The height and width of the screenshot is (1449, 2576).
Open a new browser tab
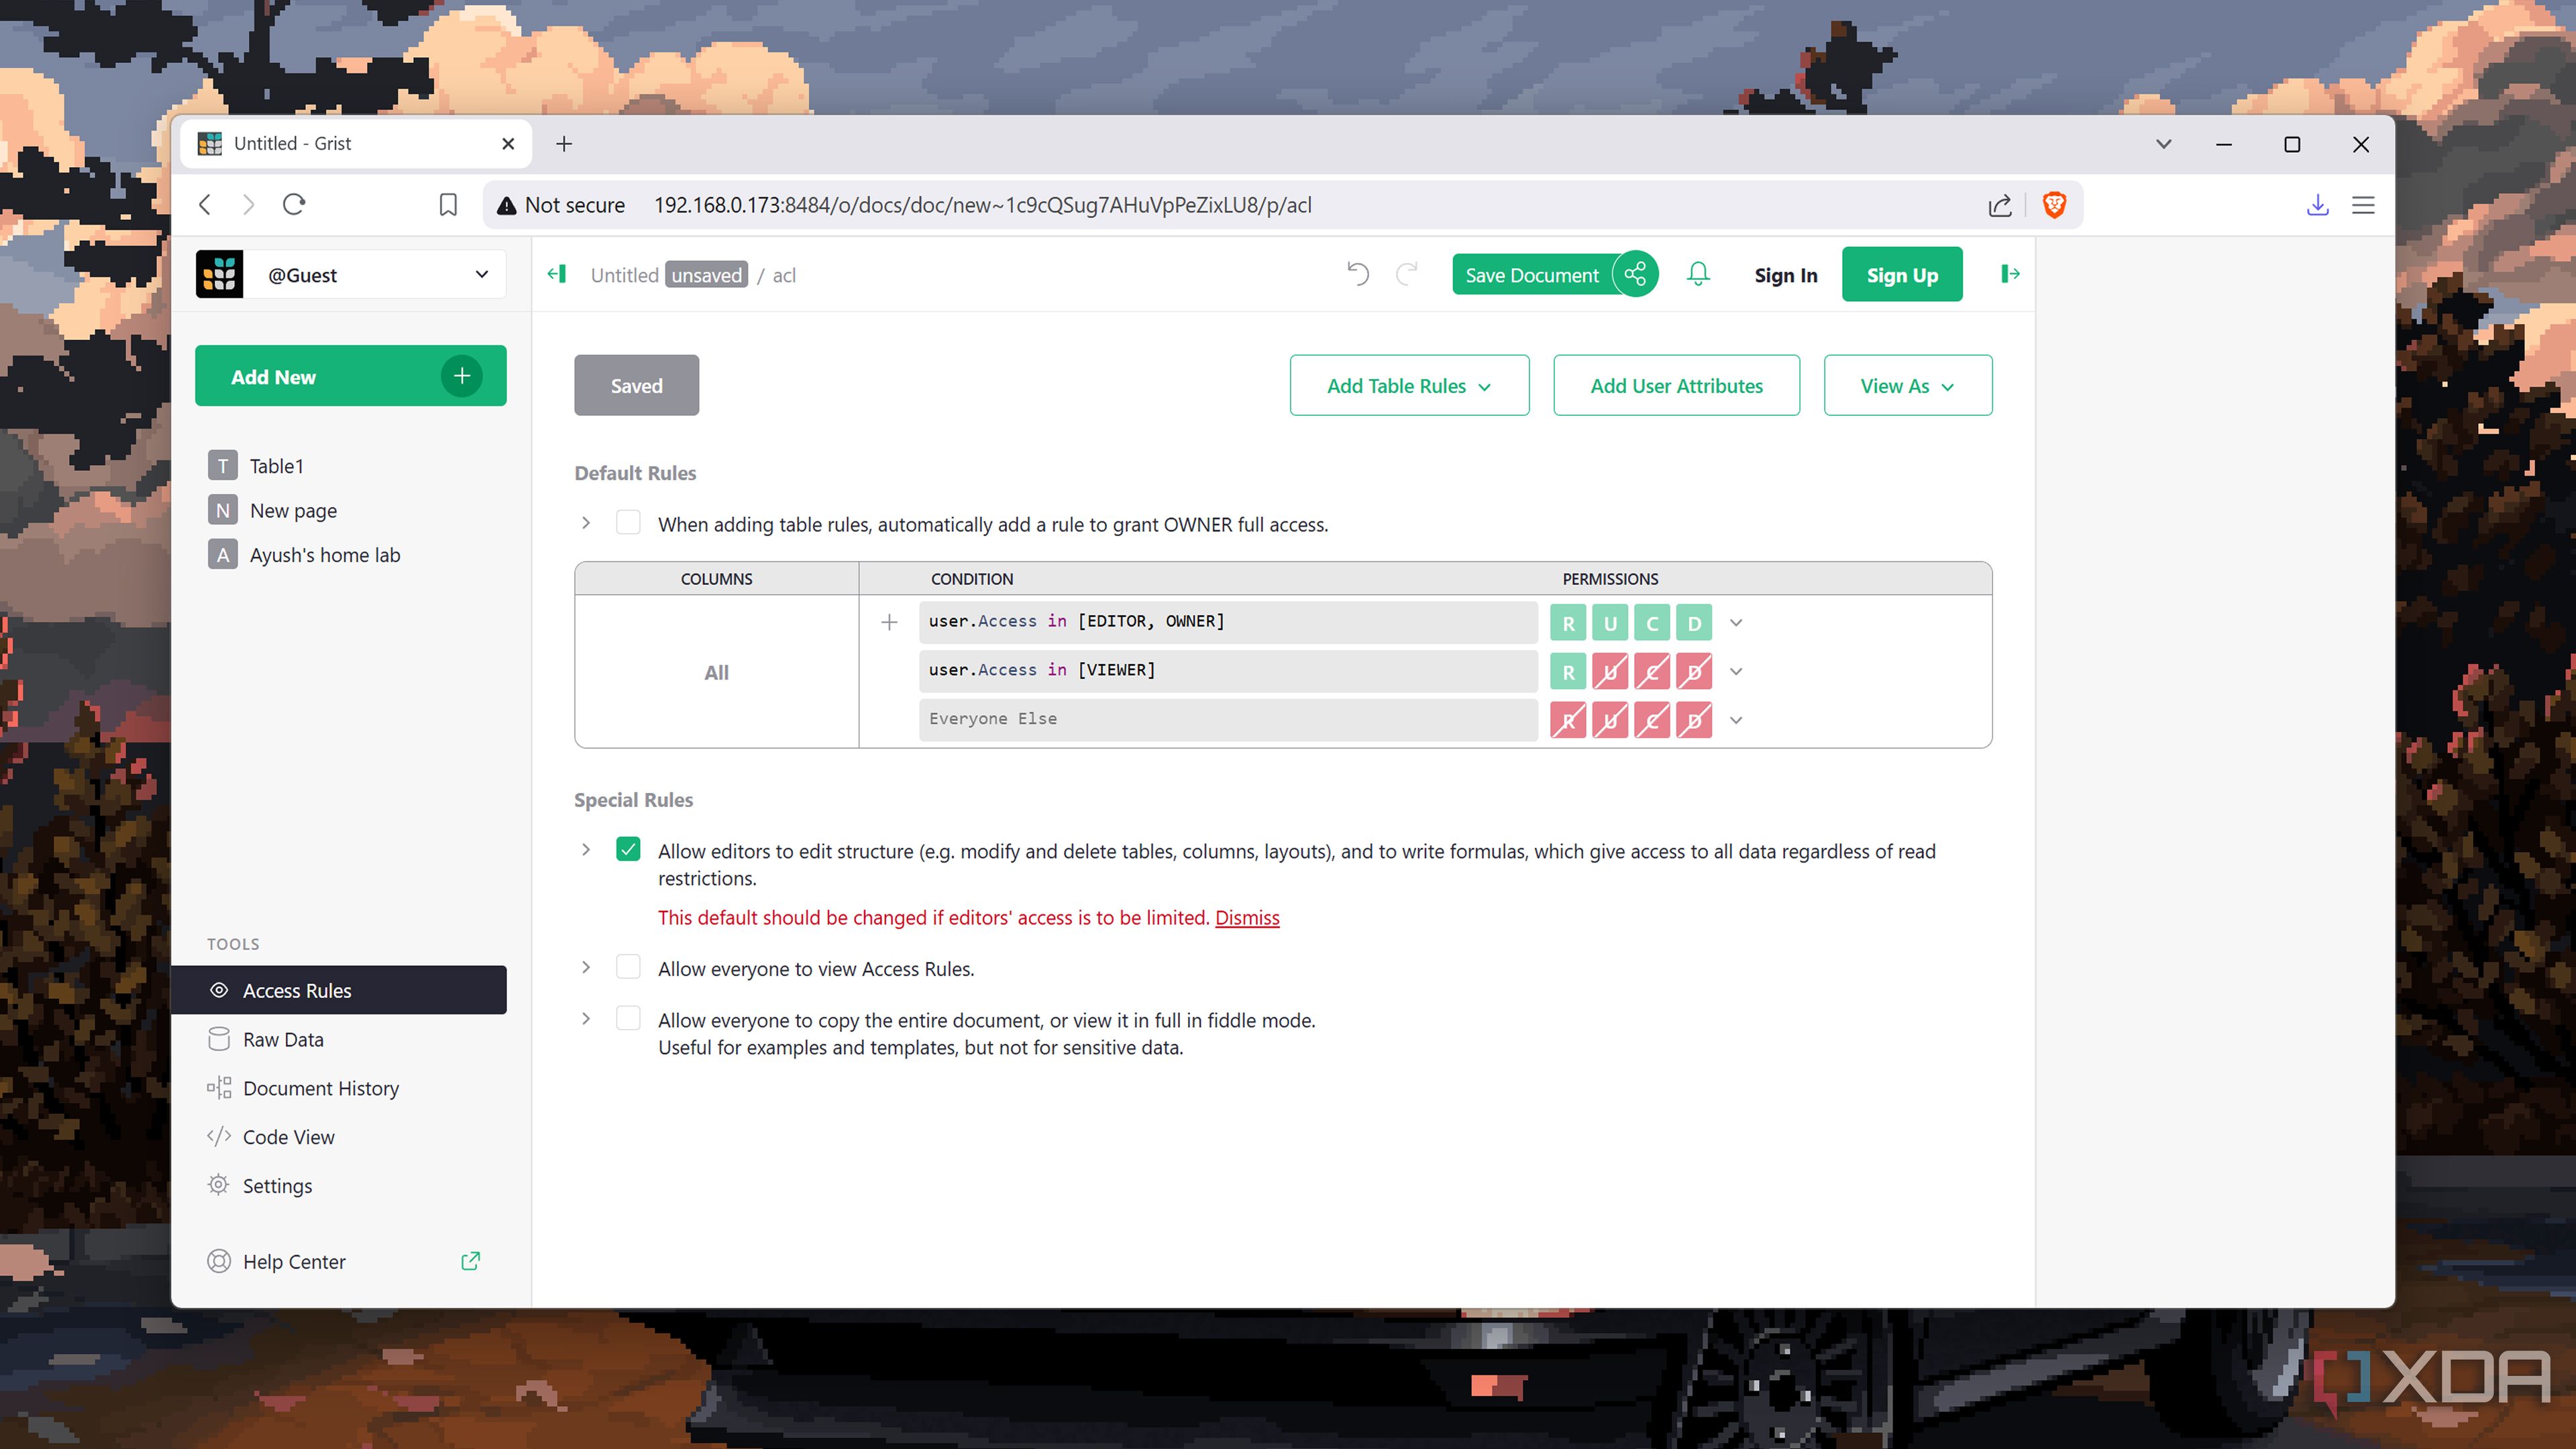tap(564, 144)
